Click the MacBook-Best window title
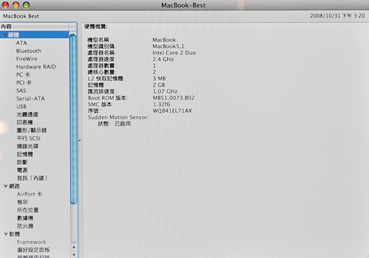This screenshot has width=369, height=258. pos(183,5)
